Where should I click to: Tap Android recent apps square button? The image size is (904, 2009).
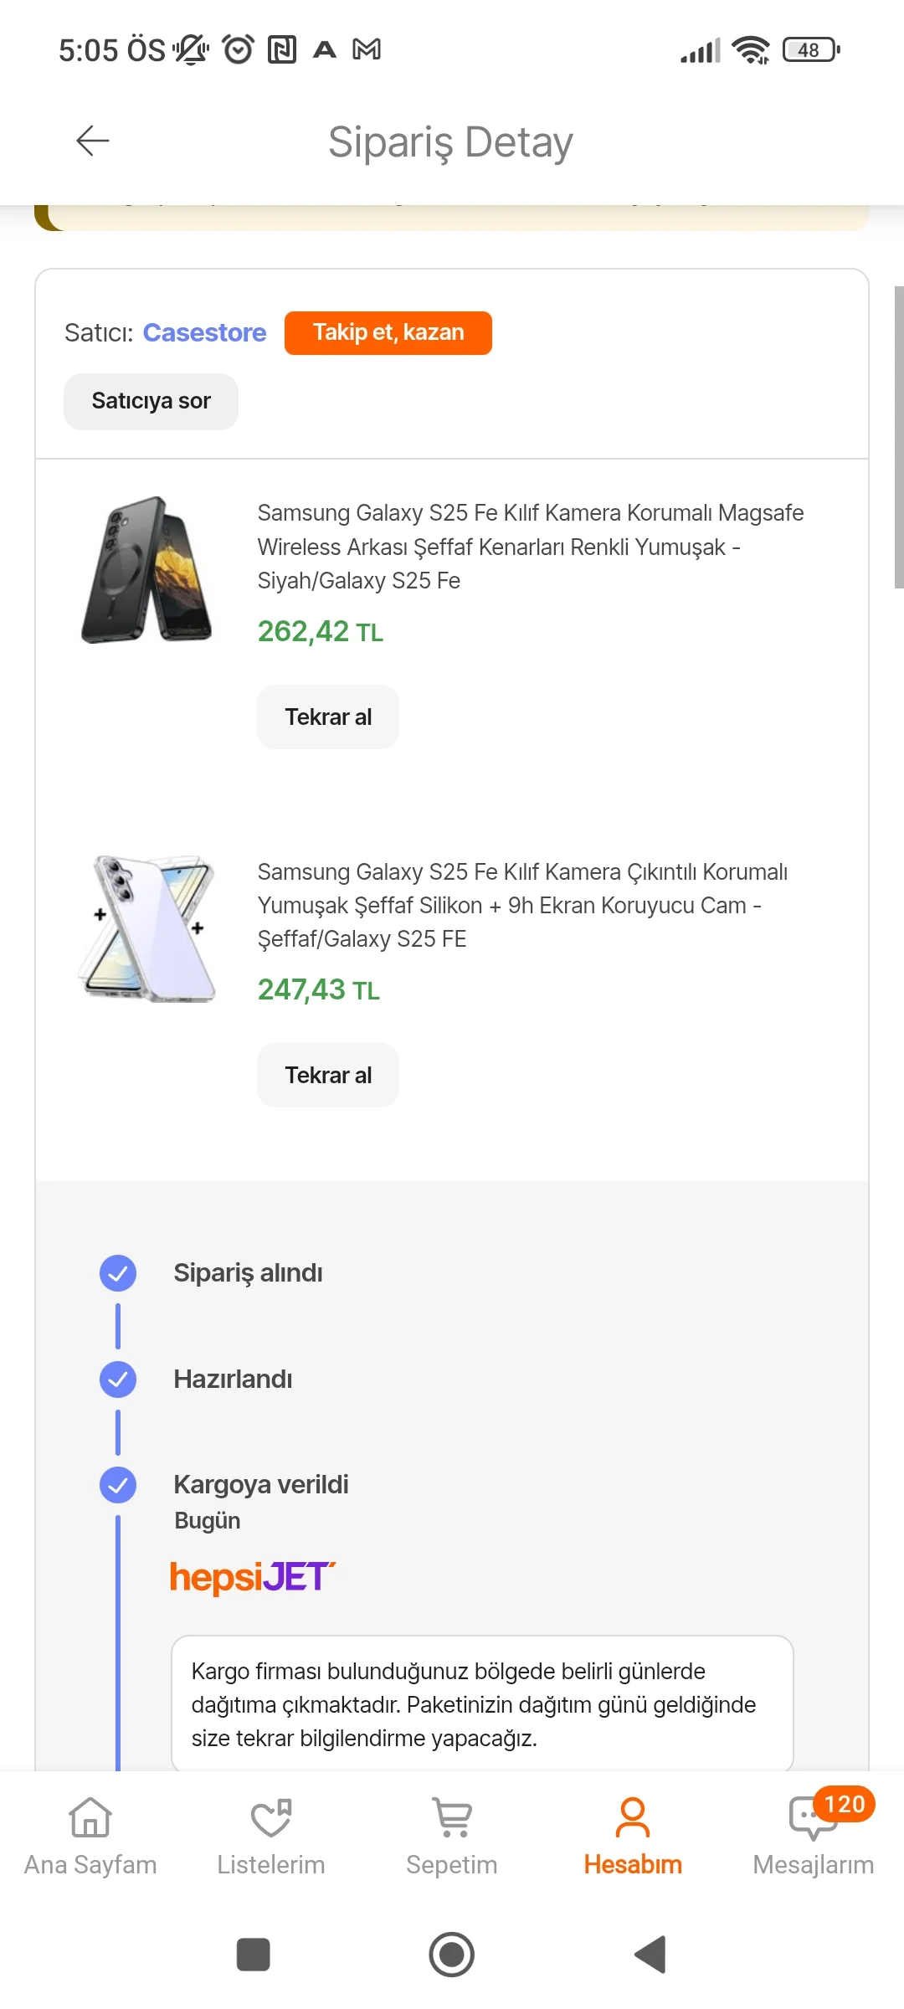click(254, 1955)
